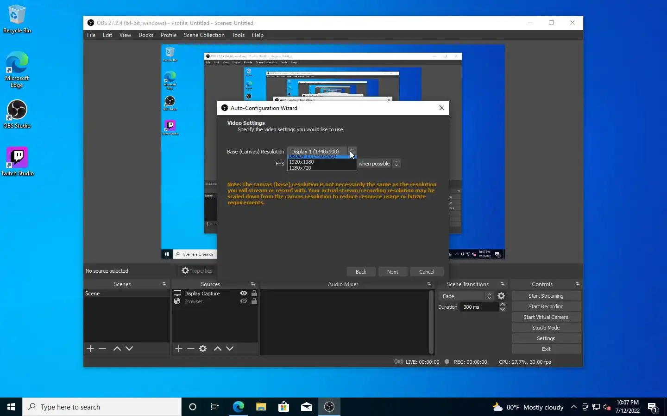Image resolution: width=667 pixels, height=416 pixels.
Task: Click Next in the Auto-Configuration Wizard
Action: tap(393, 272)
